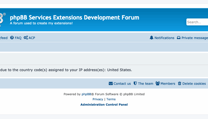
Task: Open the ACP text link
Action: click(x=32, y=38)
